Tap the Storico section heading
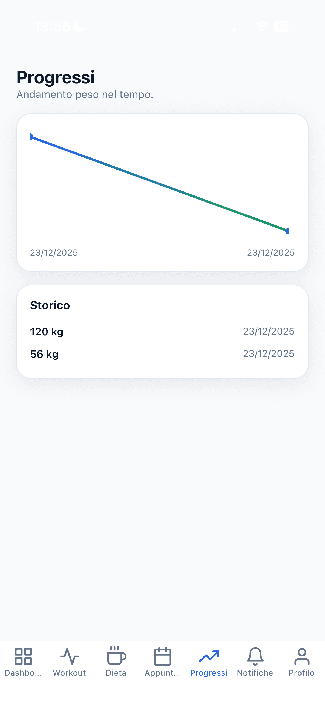Viewport: 325px width, 708px height. (50, 305)
